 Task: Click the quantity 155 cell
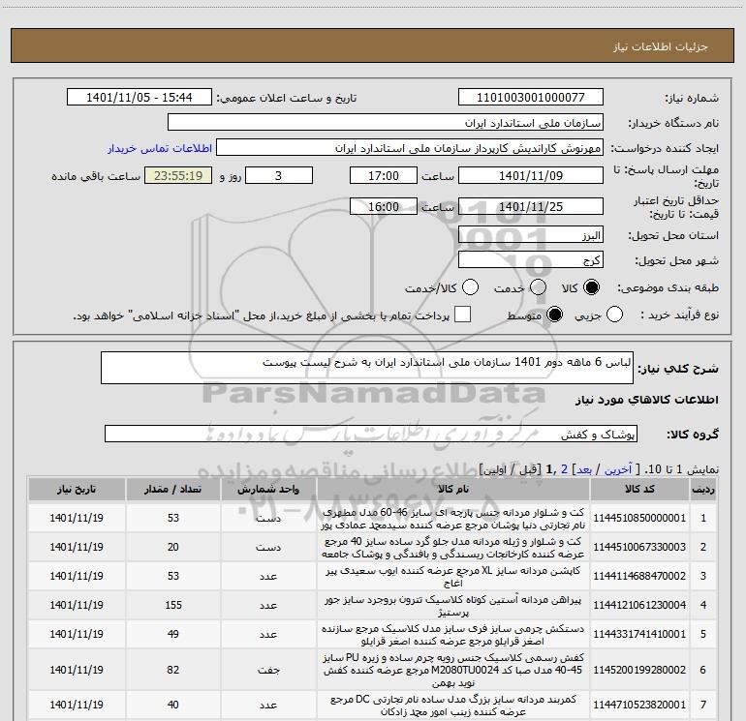tap(173, 605)
